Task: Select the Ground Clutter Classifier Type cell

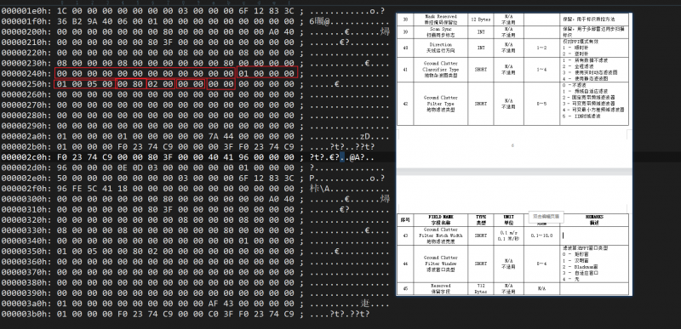Action: pos(440,70)
